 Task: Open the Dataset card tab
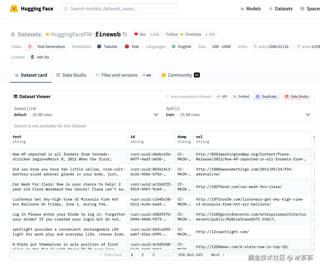pyautogui.click(x=30, y=75)
